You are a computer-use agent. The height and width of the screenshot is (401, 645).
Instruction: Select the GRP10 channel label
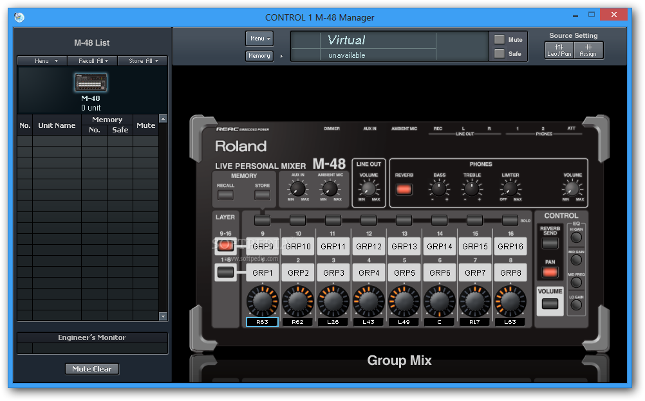coord(298,247)
